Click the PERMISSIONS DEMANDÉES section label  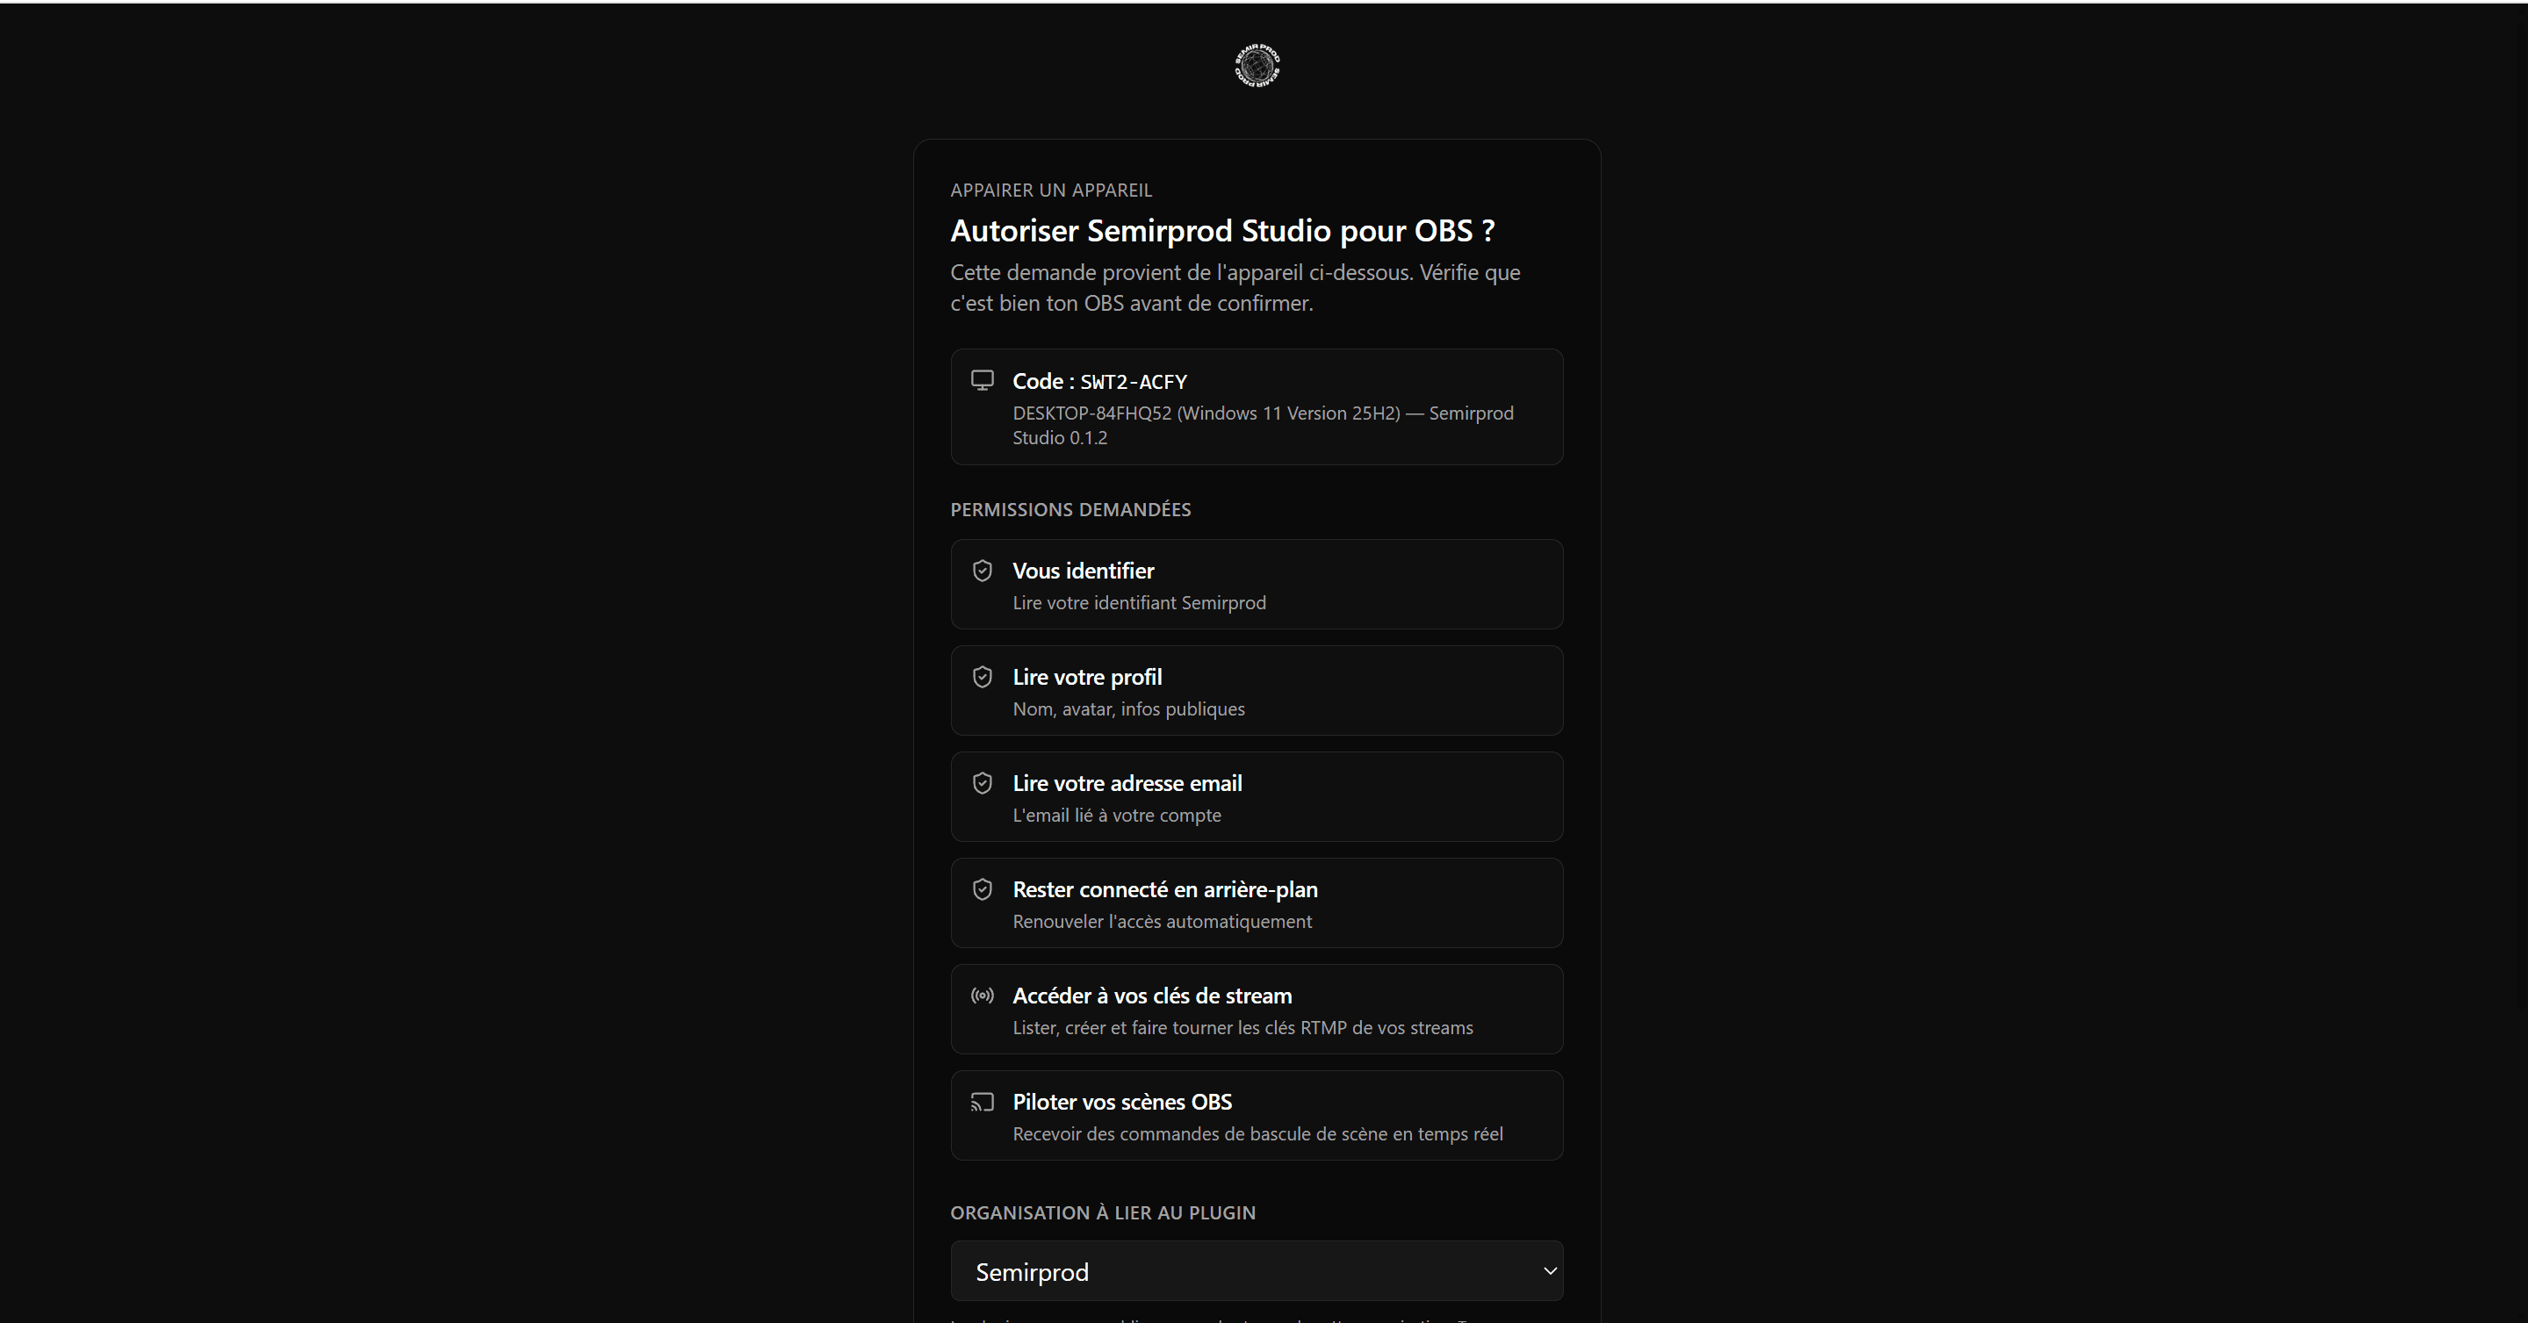[1070, 509]
